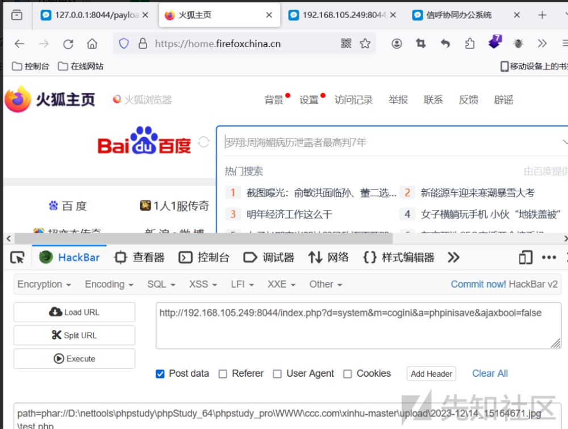Open the 网络 network tab

pos(328,258)
